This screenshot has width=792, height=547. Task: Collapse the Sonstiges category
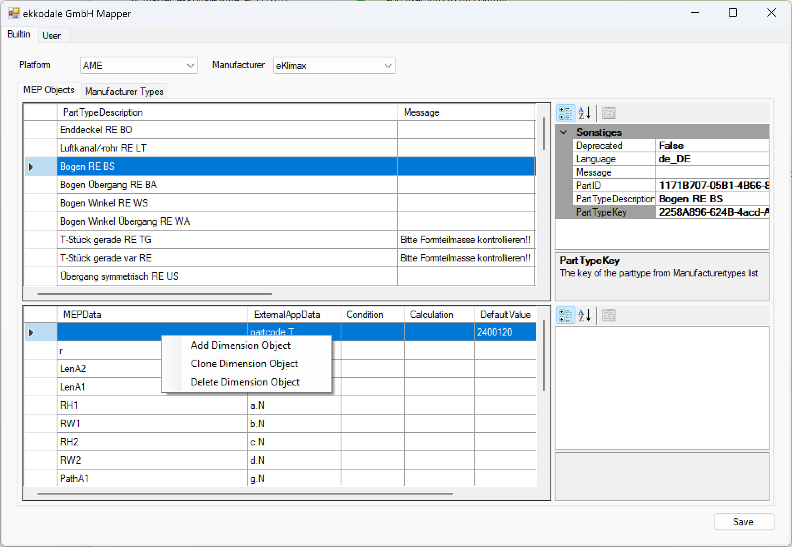click(x=563, y=132)
